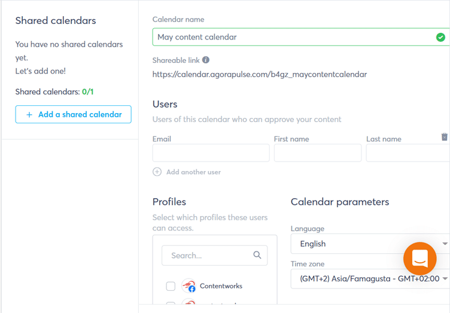Click the green checkmark in Calendar name field
This screenshot has height=313, width=450.
(440, 37)
